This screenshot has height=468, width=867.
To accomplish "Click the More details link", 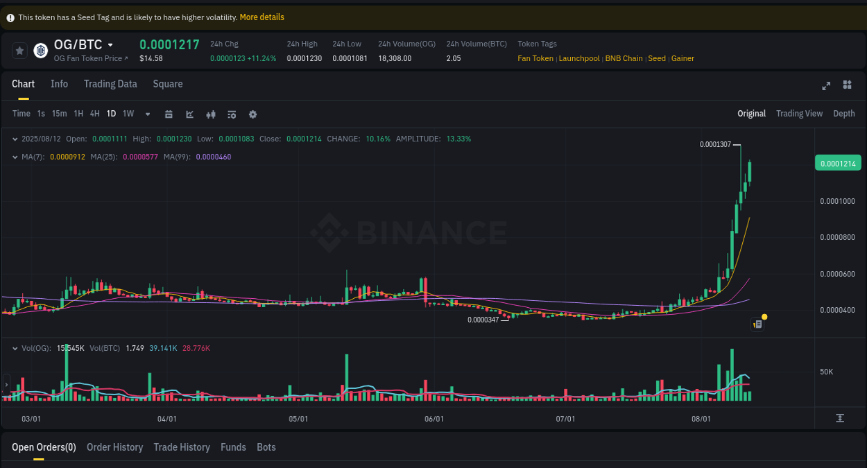I will click(262, 17).
